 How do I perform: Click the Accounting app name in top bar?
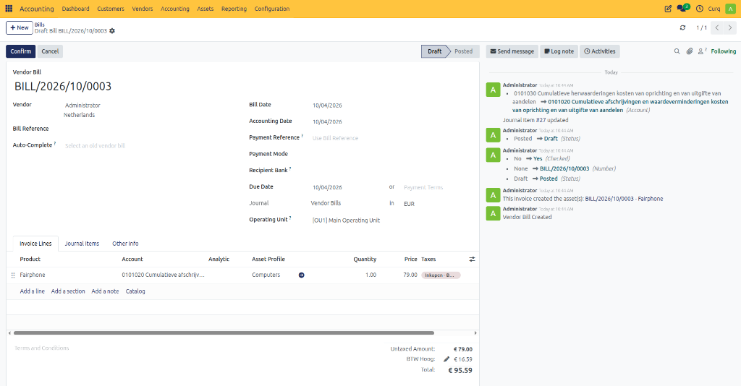click(x=36, y=9)
